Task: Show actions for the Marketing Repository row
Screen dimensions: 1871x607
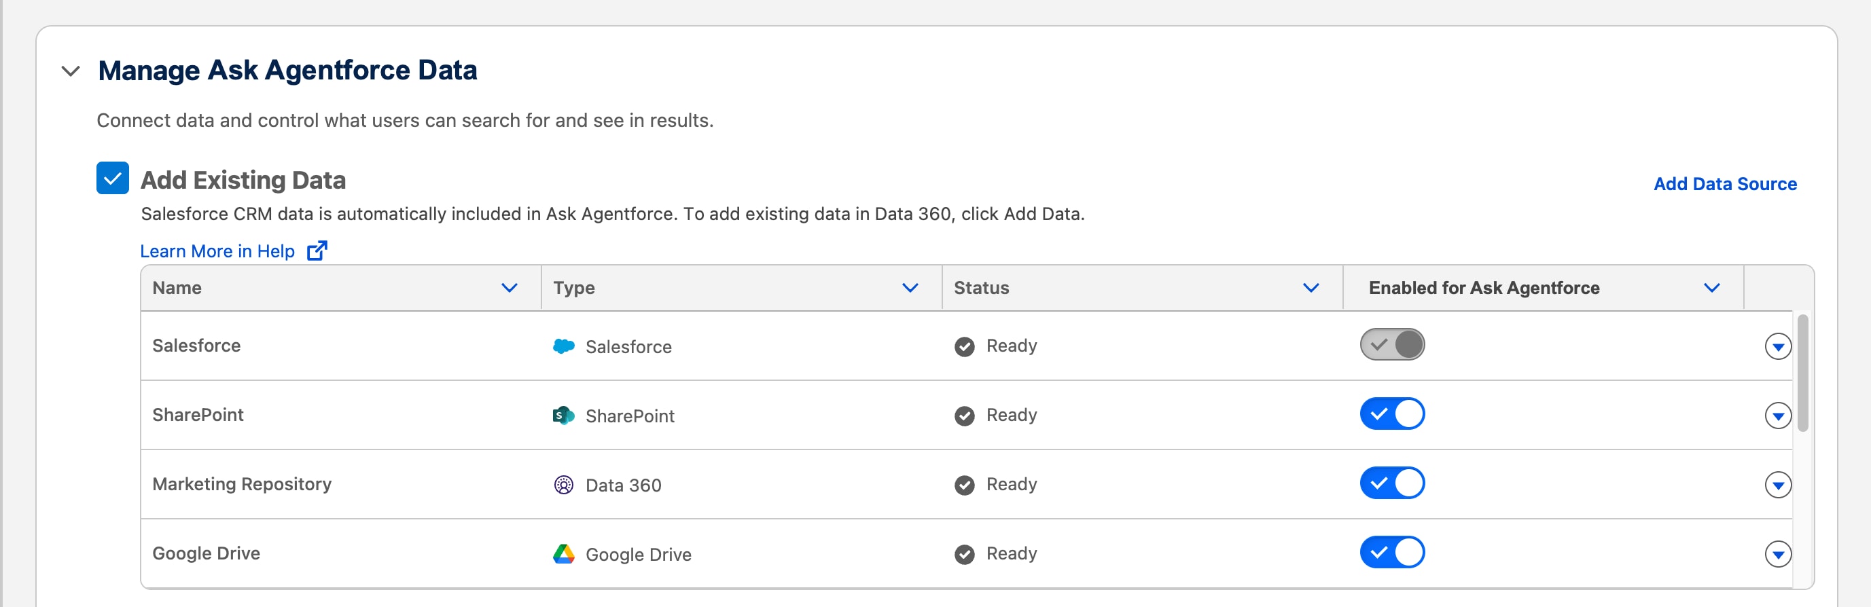Action: click(1778, 485)
